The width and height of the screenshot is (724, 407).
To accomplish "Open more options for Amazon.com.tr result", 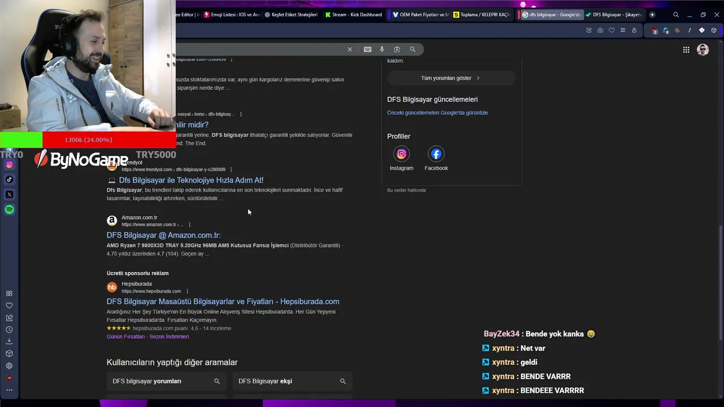I will pos(189,224).
